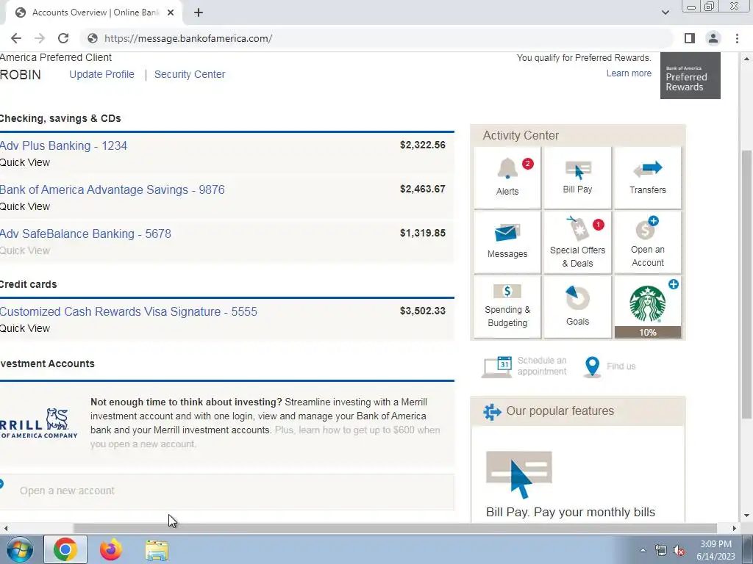
Task: Expand Quick View under Advantage Savings
Action: tap(25, 206)
